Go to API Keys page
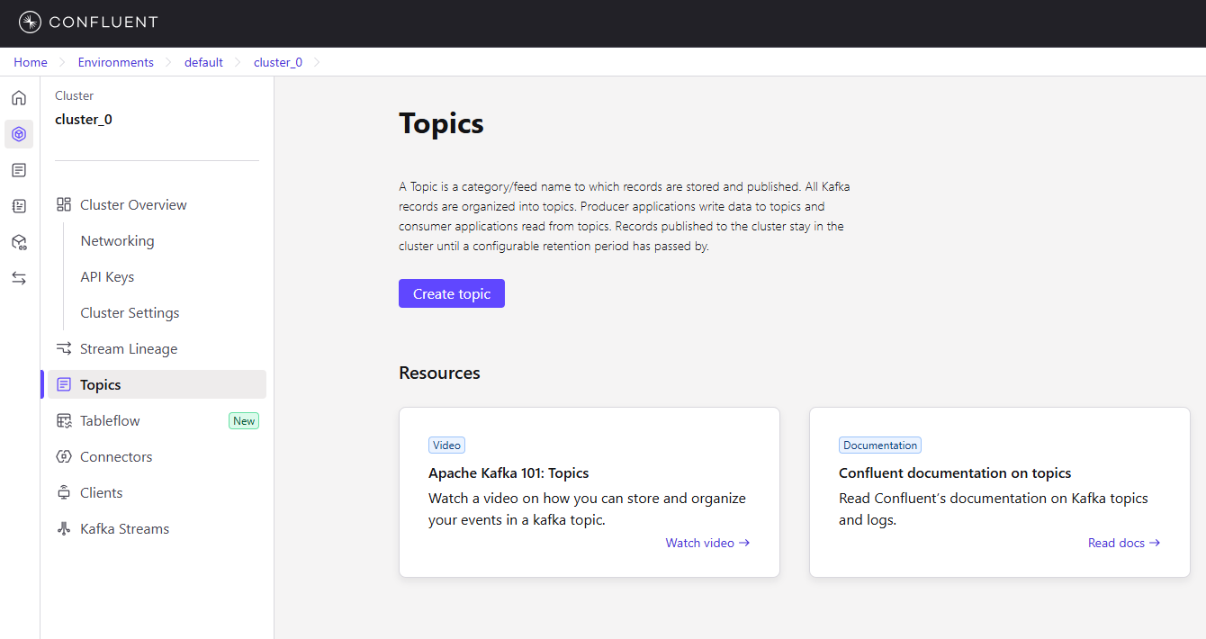 pos(107,276)
